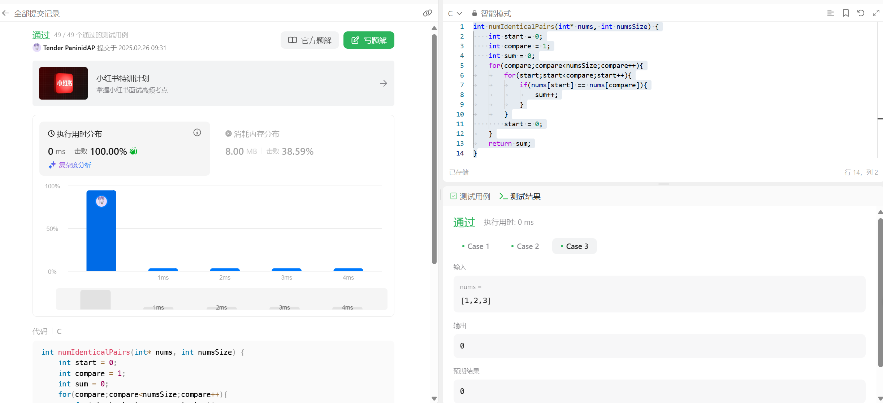Click the smart mode lock icon

[475, 13]
